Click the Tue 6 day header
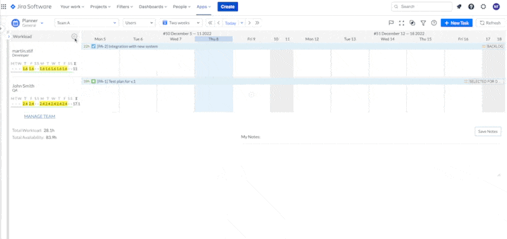The width and height of the screenshot is (507, 239). (x=138, y=39)
